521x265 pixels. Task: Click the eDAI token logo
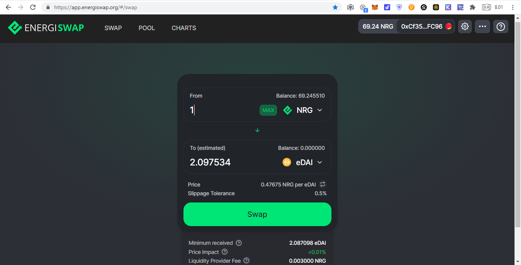(x=287, y=162)
